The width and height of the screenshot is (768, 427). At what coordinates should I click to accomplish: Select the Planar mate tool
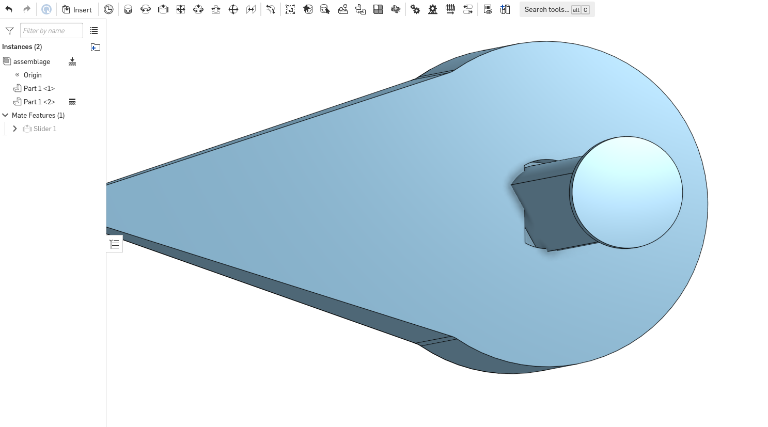point(181,9)
